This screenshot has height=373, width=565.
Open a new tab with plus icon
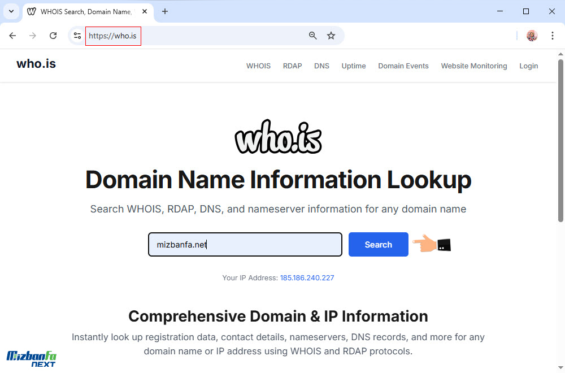pos(165,11)
